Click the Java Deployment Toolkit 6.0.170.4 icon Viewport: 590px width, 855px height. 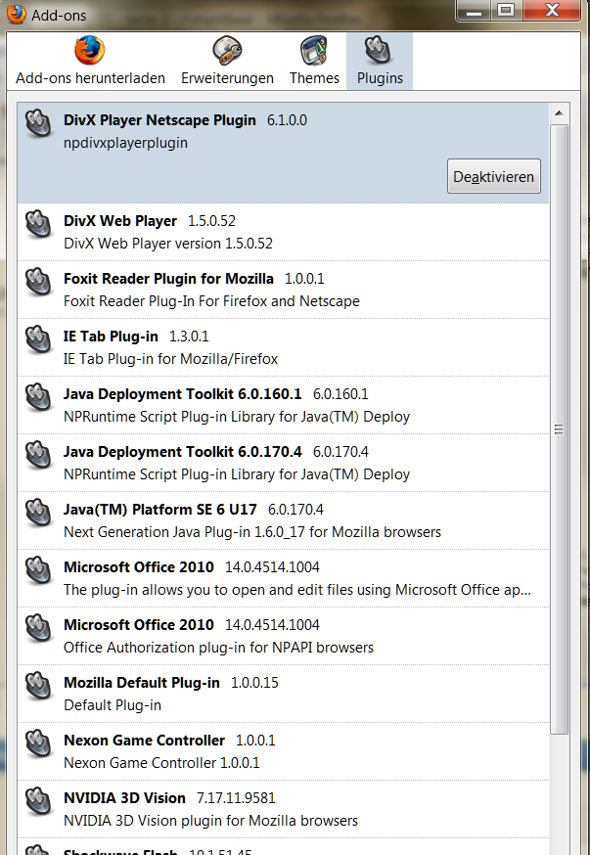tap(38, 455)
